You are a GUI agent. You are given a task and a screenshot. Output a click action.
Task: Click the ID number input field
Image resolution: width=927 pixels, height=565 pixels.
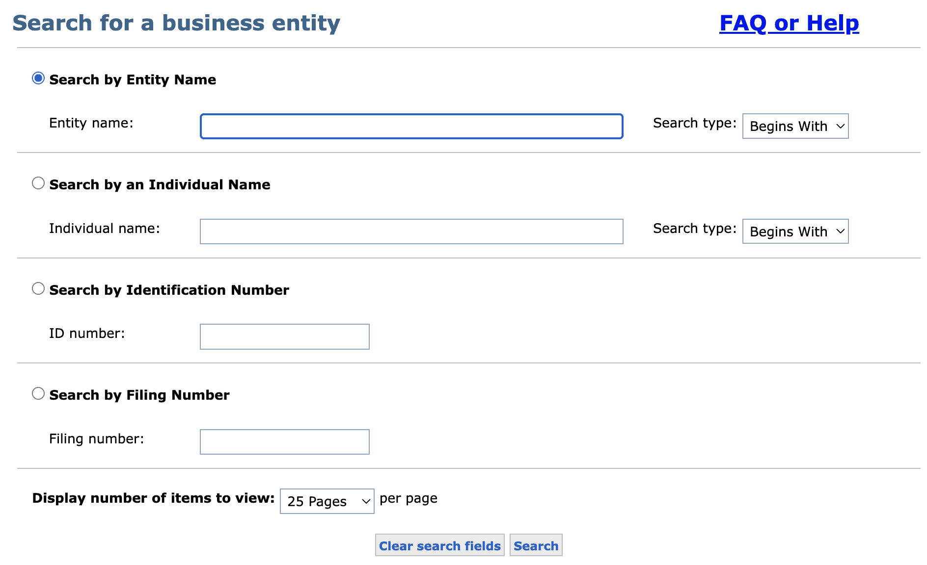[x=285, y=336]
